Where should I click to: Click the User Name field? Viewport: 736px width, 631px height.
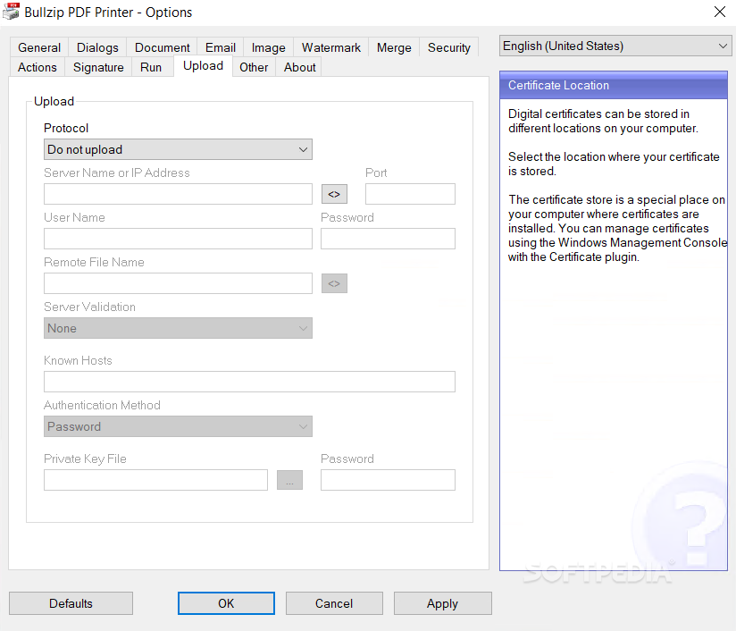178,239
